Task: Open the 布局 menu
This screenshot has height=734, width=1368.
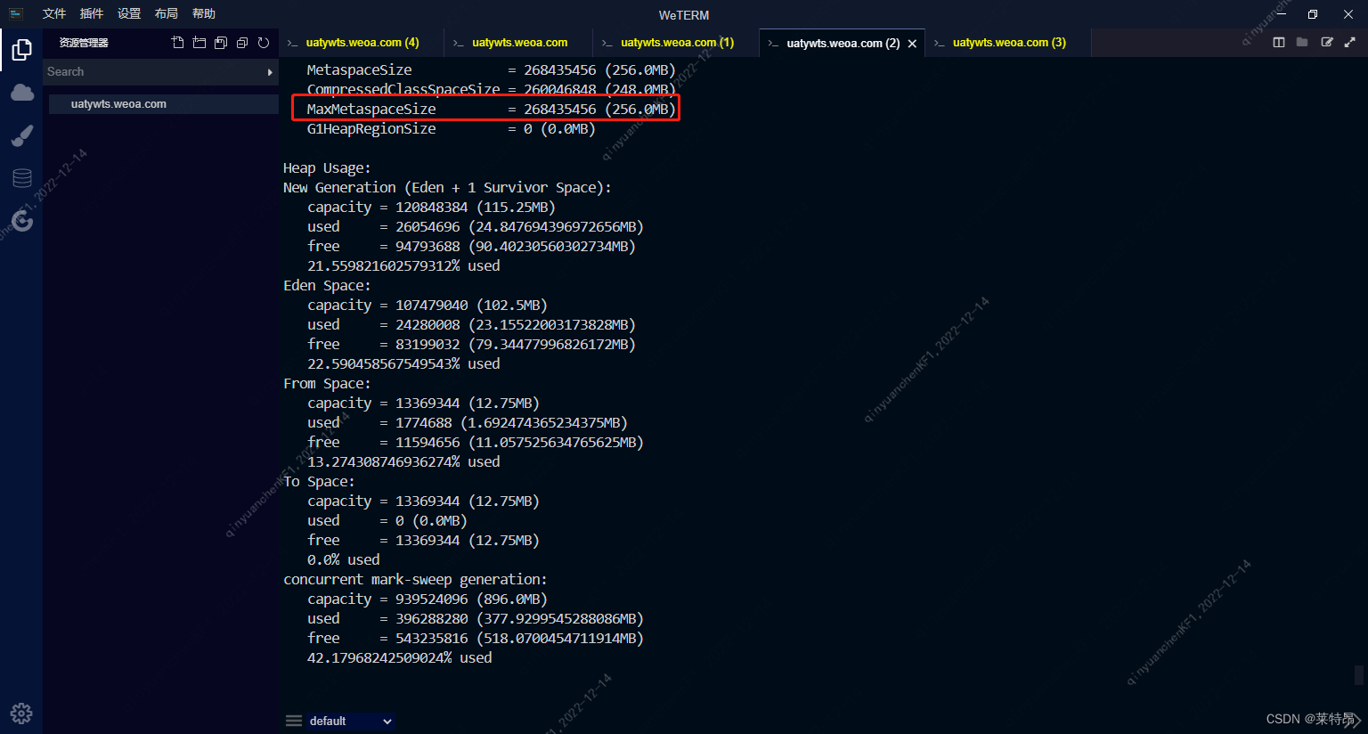Action: (x=167, y=13)
